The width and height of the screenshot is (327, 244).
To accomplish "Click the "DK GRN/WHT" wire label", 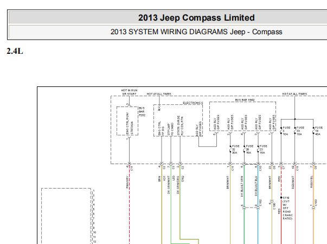I will (x=169, y=185).
